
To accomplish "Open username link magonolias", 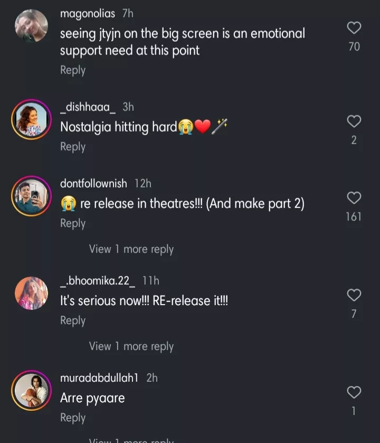I will coord(87,14).
